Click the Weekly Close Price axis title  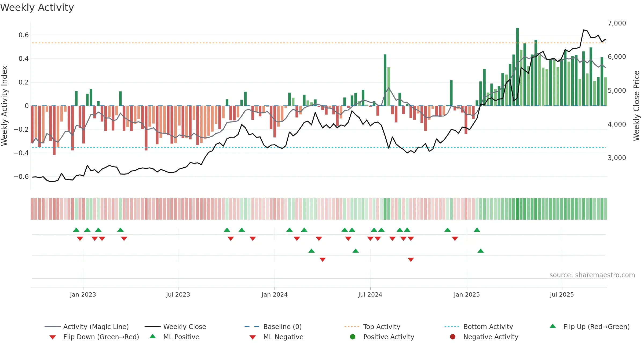pos(636,106)
